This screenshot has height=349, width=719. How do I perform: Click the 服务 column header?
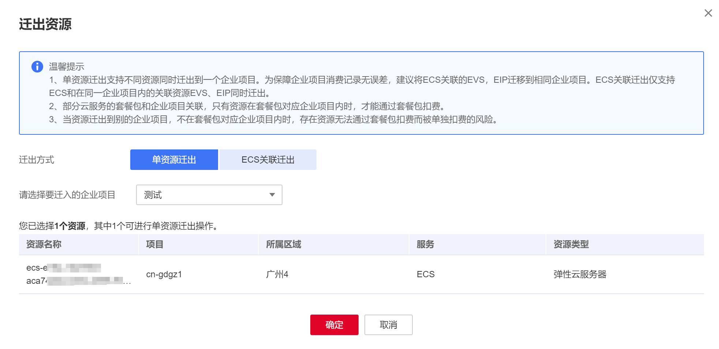pos(425,244)
